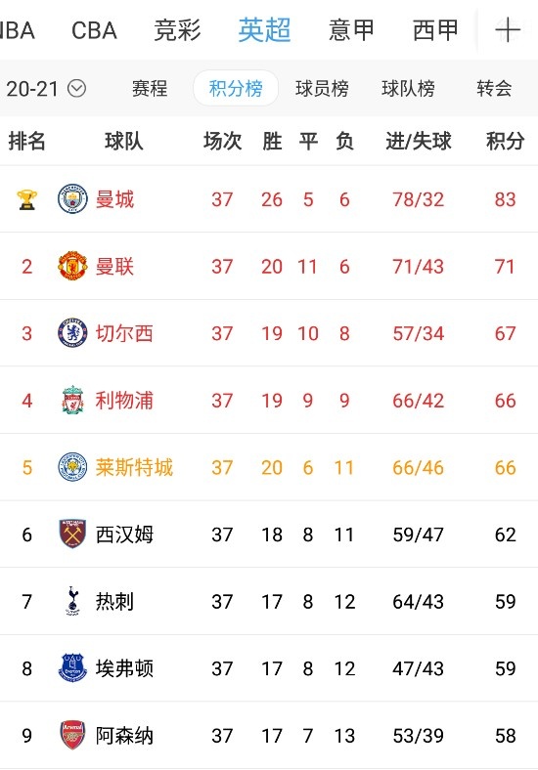Switch to the 西甲 league tab
This screenshot has height=770, width=538.
tap(435, 30)
